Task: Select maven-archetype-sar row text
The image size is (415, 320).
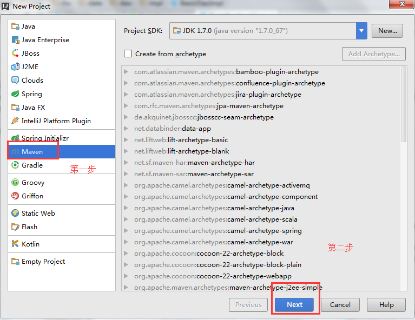Action: point(194,174)
